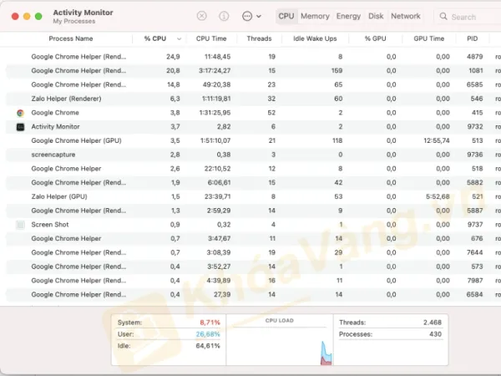Viewport: 501px width, 376px height.
Task: Click the Google Chrome app icon
Action: (20, 113)
